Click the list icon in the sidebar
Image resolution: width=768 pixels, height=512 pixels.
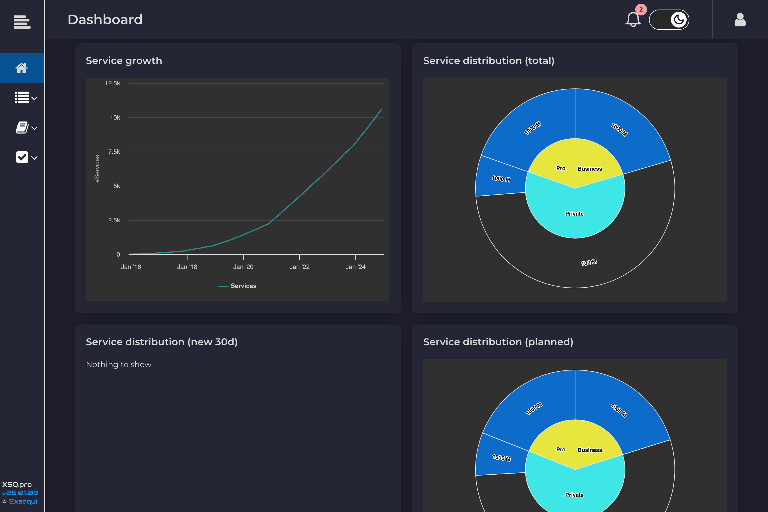pyautogui.click(x=22, y=97)
